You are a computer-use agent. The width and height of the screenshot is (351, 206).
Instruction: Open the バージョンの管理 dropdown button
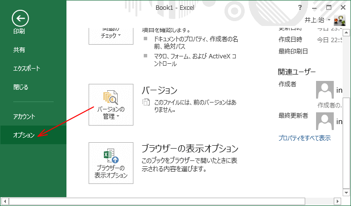point(111,104)
